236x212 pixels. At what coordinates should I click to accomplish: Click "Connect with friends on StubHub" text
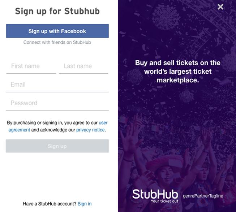[57, 42]
